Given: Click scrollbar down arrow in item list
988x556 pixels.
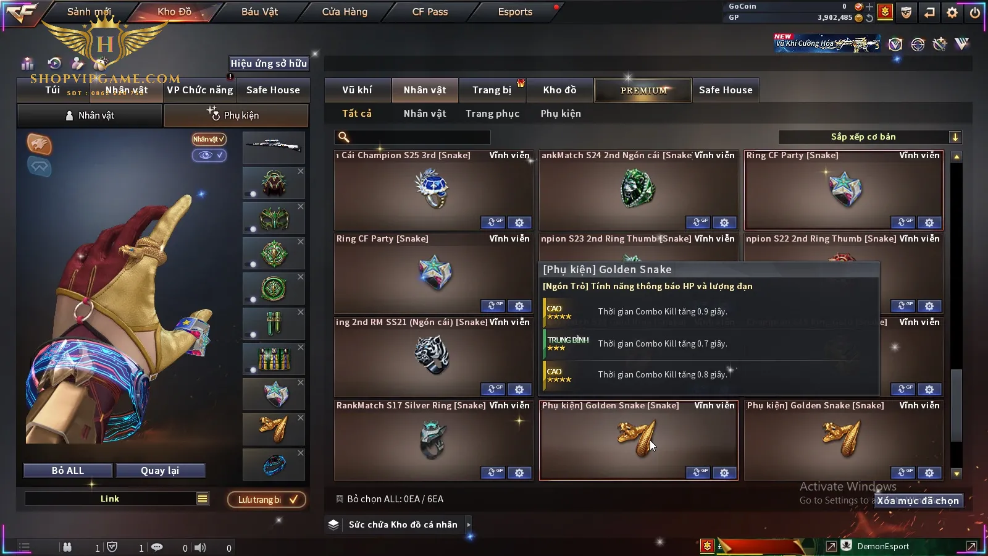Looking at the screenshot, I should pos(957,474).
